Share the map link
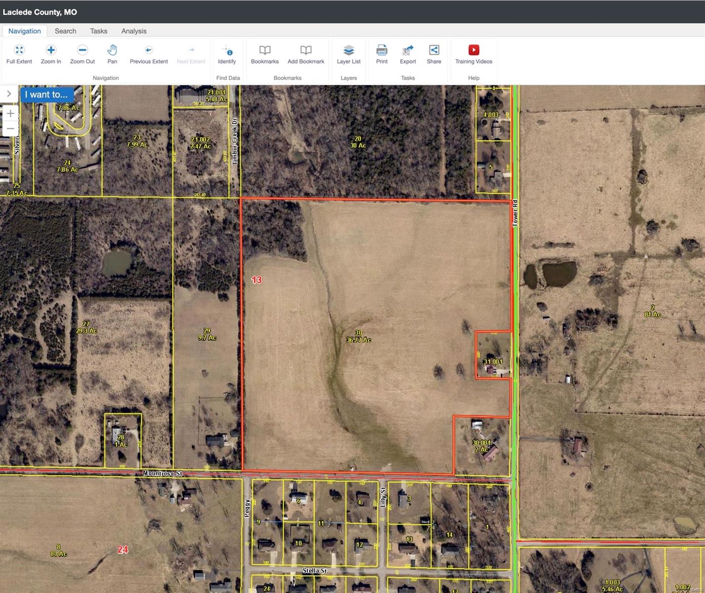 434,50
